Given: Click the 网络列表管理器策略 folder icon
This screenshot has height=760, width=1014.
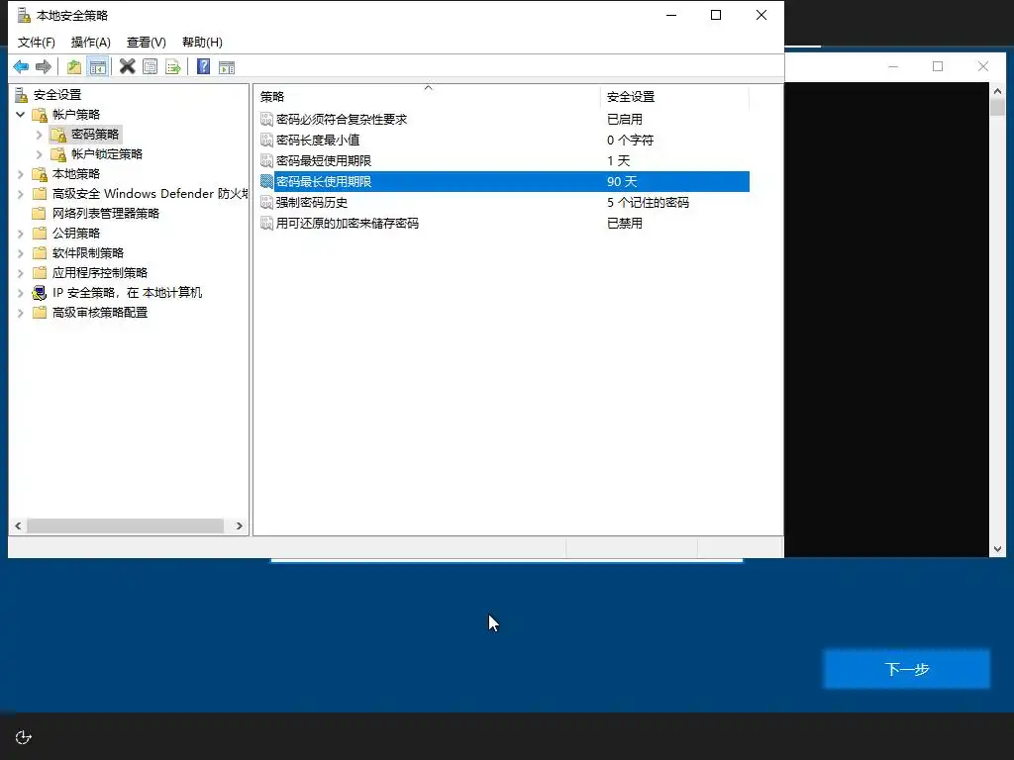Looking at the screenshot, I should click(x=40, y=214).
